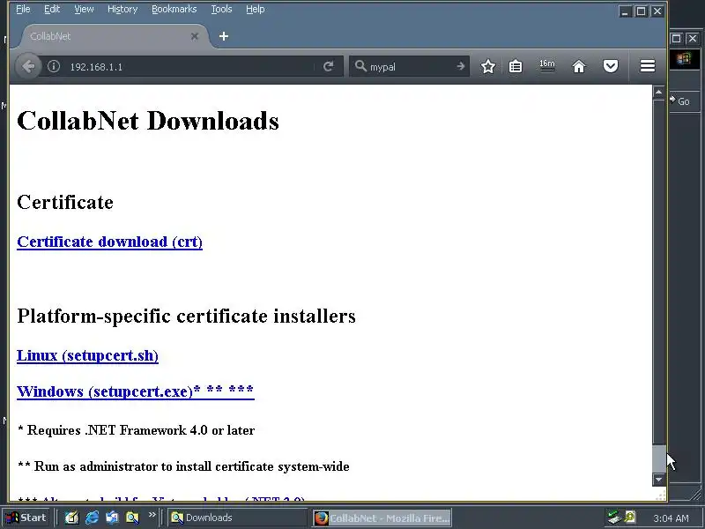
Task: Click first quick launch icon on taskbar
Action: pos(72,518)
